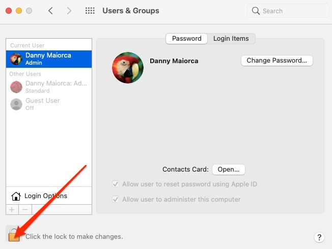The image size is (332, 249).
Task: Click 'Click the lock to make changes.' text
Action: click(x=74, y=236)
